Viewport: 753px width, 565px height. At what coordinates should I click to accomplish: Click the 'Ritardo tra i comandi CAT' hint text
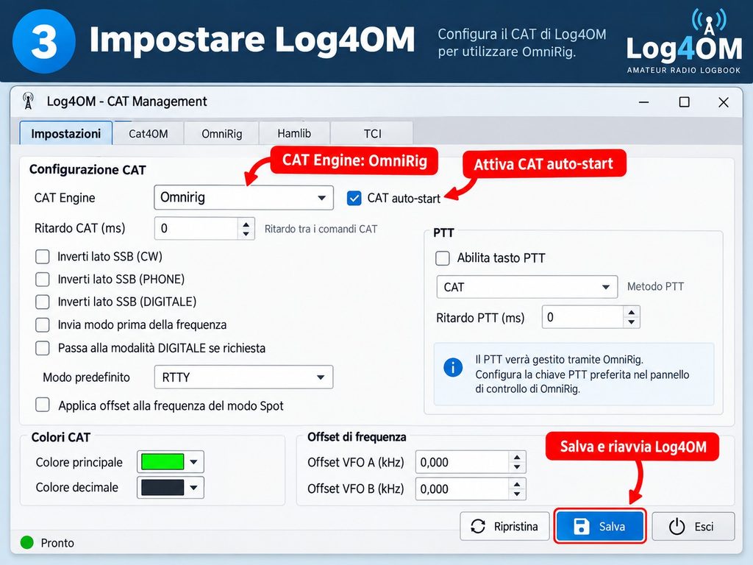pos(321,229)
